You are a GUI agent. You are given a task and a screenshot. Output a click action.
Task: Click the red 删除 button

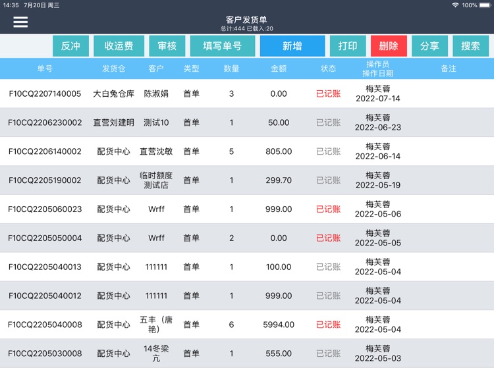coord(389,46)
